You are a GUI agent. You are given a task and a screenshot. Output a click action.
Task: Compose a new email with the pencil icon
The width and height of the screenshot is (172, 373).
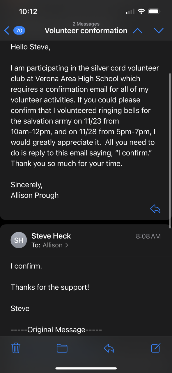tap(156, 348)
